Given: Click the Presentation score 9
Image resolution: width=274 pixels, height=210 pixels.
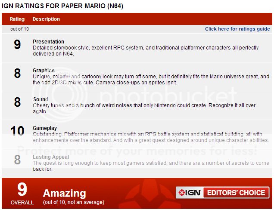Looking at the screenshot, I should coord(17,44).
